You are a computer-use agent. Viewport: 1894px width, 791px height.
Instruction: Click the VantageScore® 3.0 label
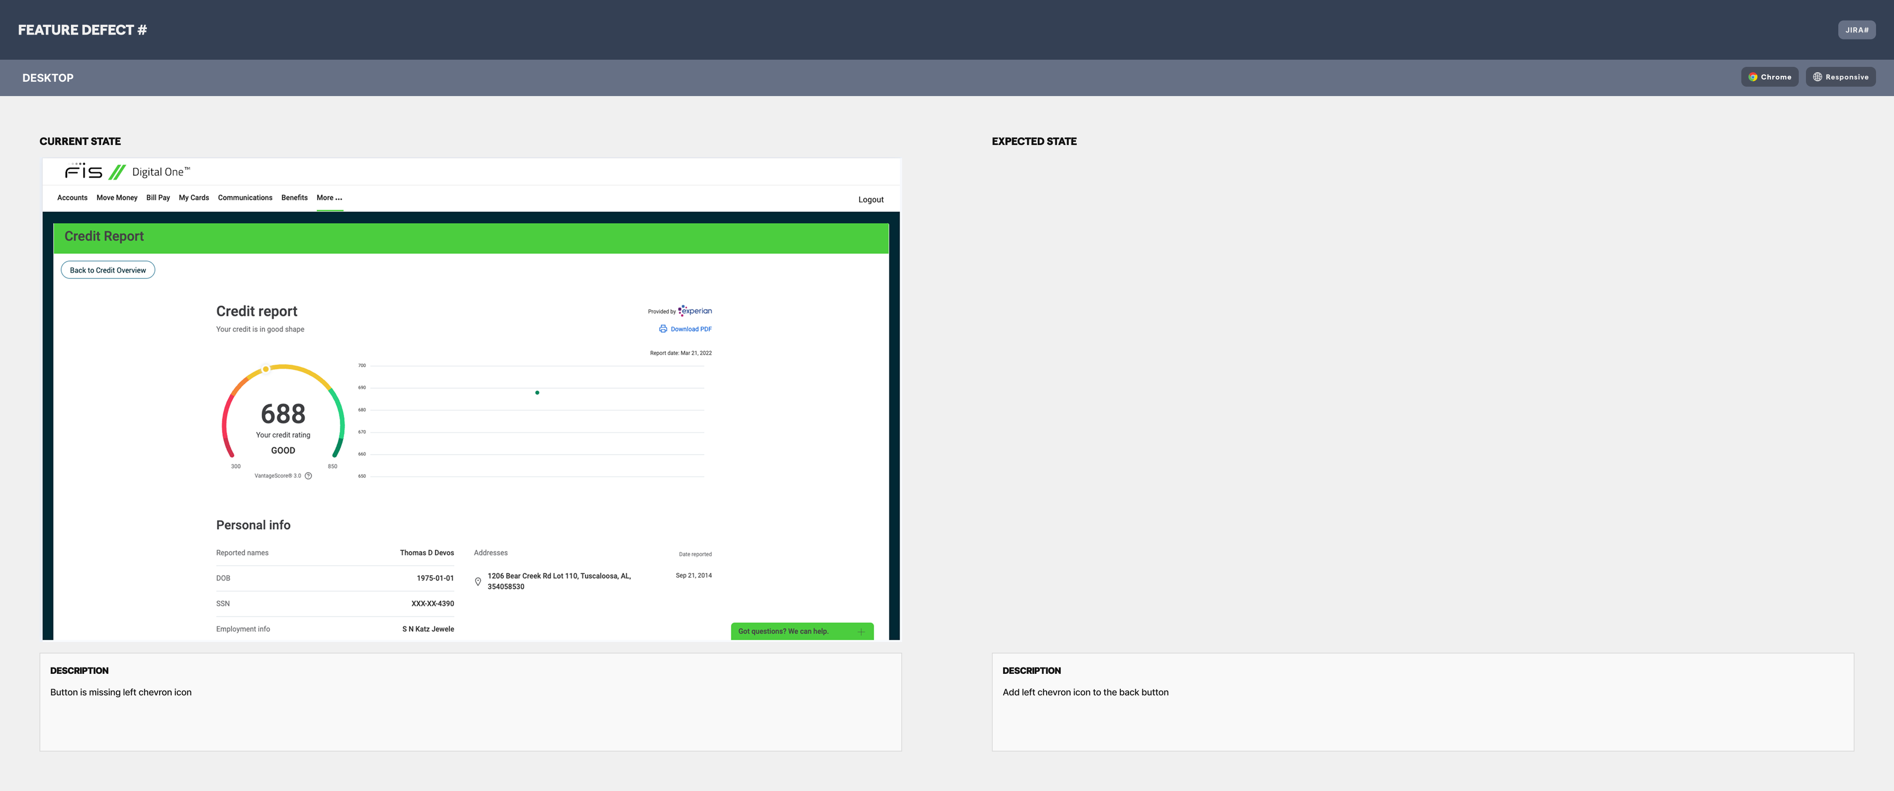point(278,476)
